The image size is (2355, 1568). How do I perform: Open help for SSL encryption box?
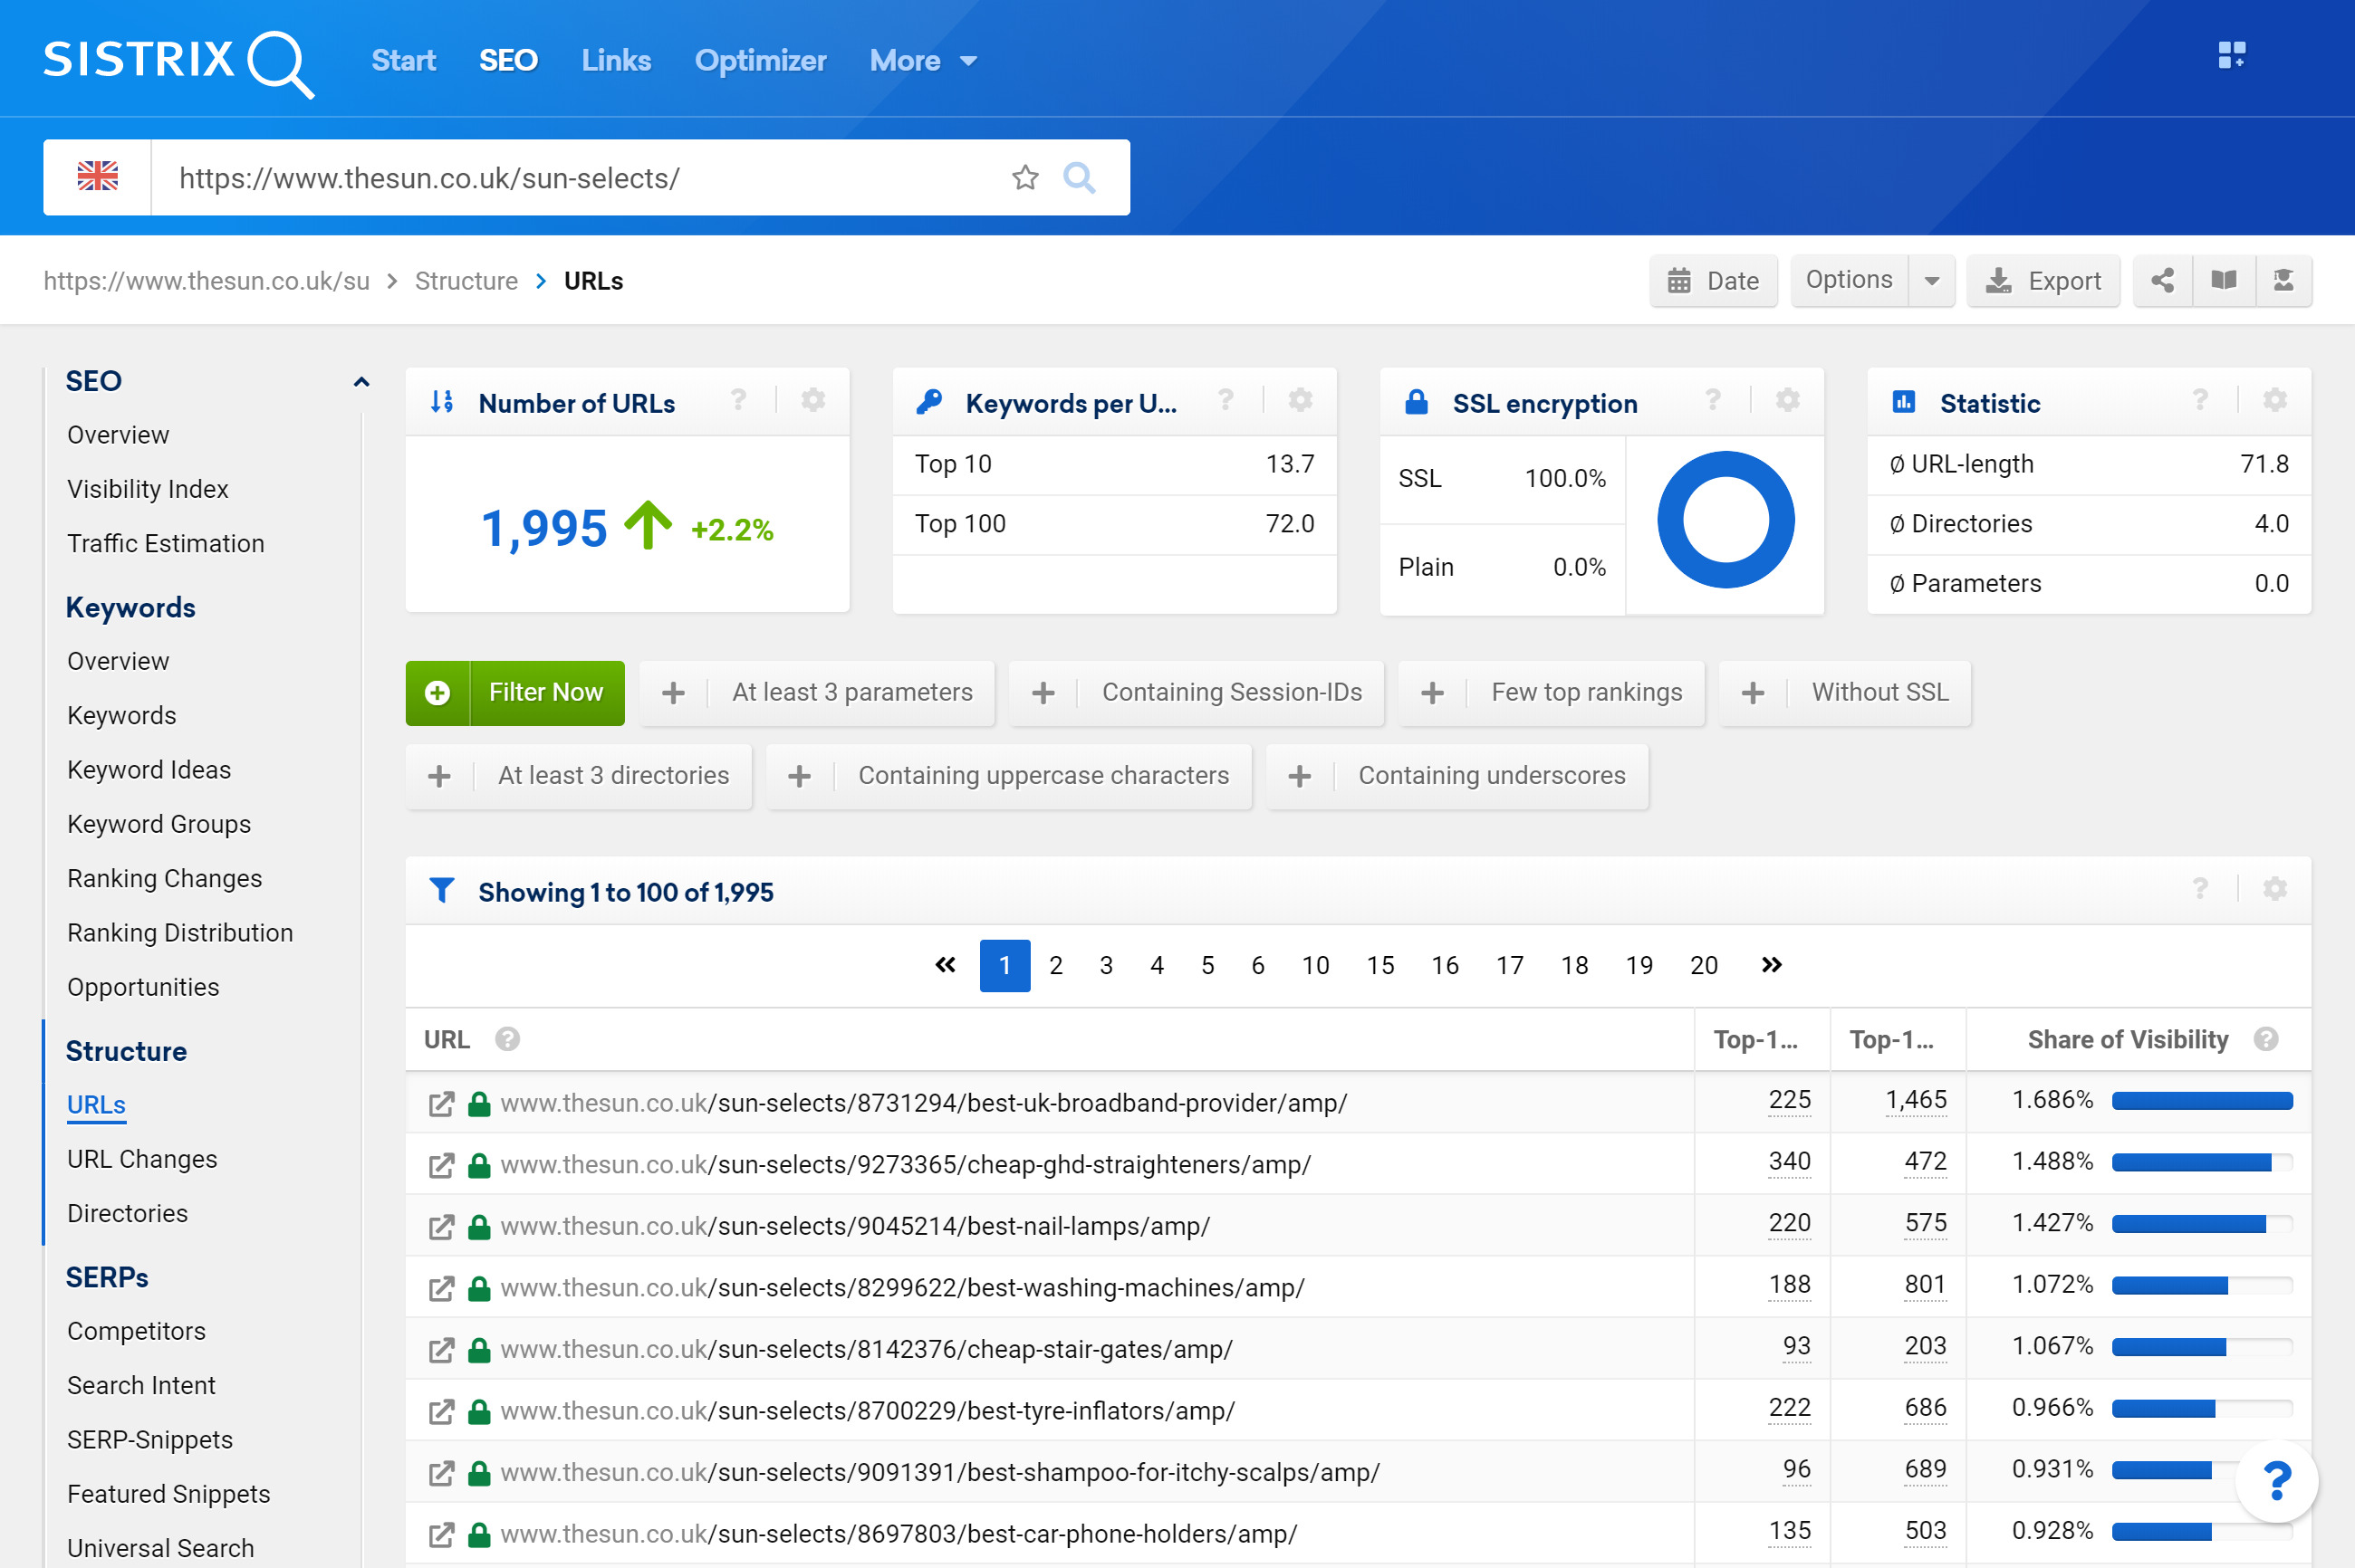coord(1713,401)
